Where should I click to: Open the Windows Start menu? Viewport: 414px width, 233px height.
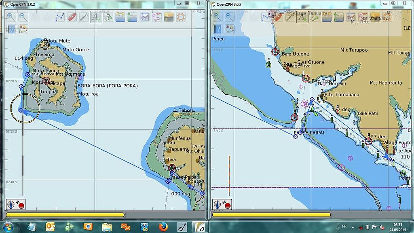point(7,227)
